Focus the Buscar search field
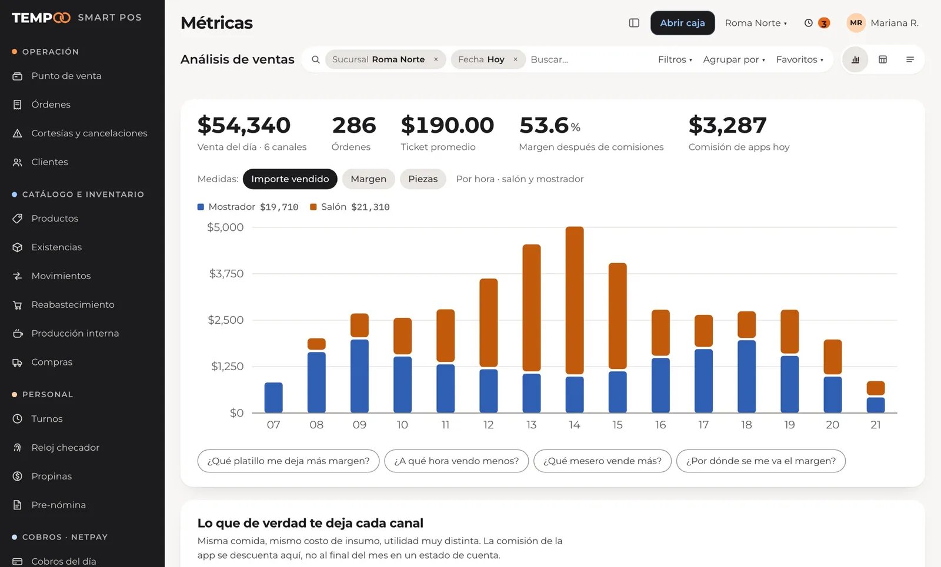This screenshot has width=941, height=567. tap(588, 59)
